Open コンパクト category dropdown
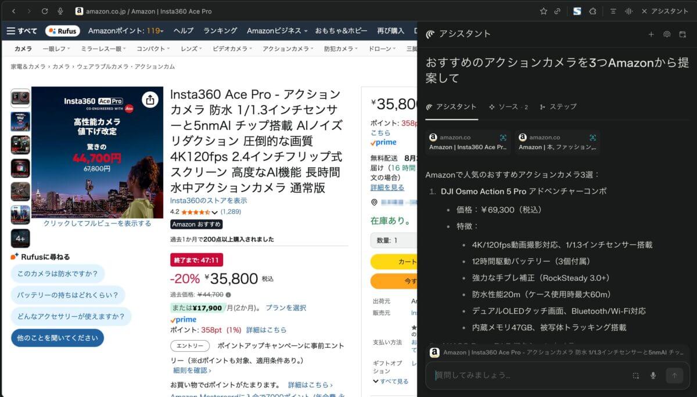This screenshot has width=697, height=397. click(153, 49)
